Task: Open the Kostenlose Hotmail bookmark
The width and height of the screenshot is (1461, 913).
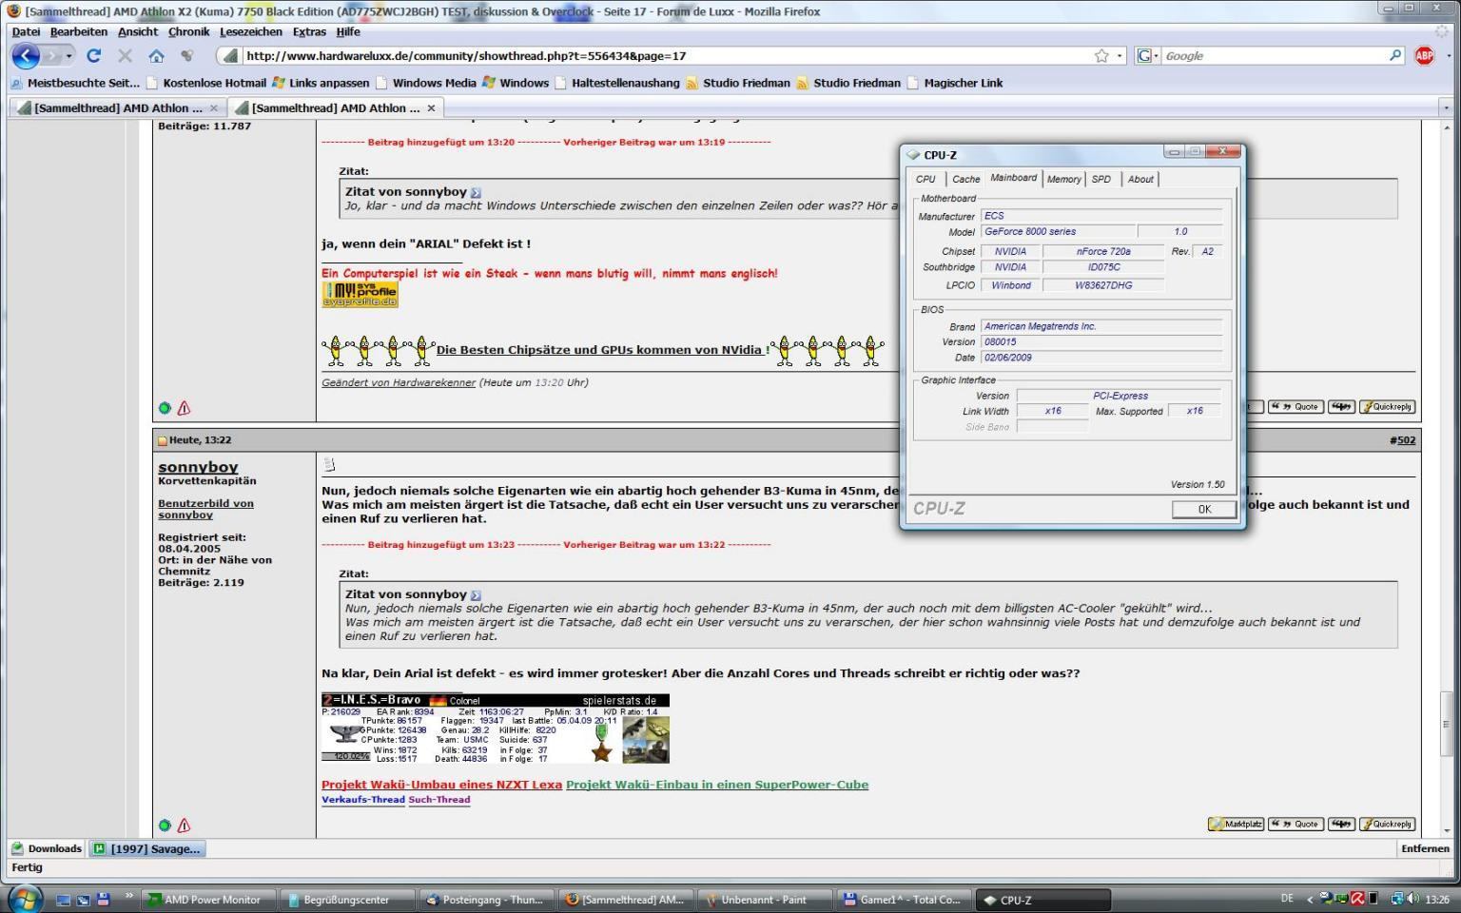Action: point(206,83)
